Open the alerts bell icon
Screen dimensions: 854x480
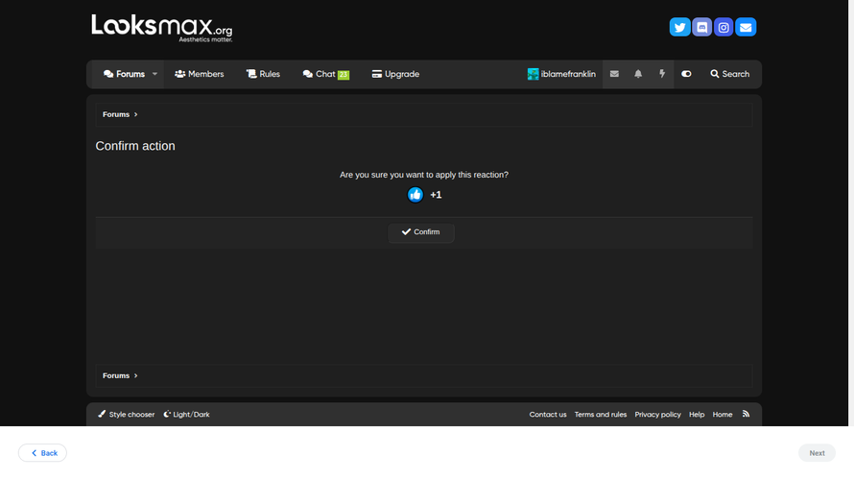pyautogui.click(x=638, y=74)
